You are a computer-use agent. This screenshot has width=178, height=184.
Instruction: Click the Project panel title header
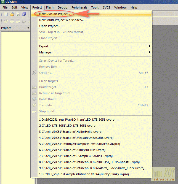(15, 28)
